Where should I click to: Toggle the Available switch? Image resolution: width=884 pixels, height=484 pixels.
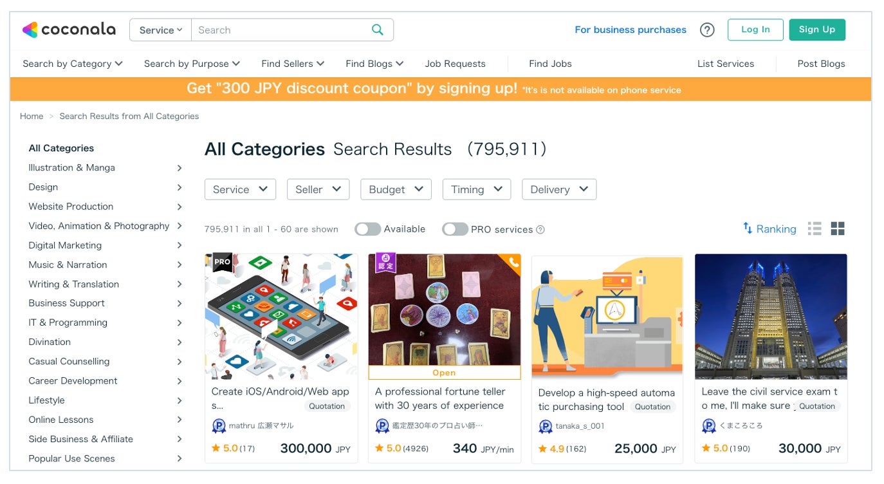click(x=367, y=229)
